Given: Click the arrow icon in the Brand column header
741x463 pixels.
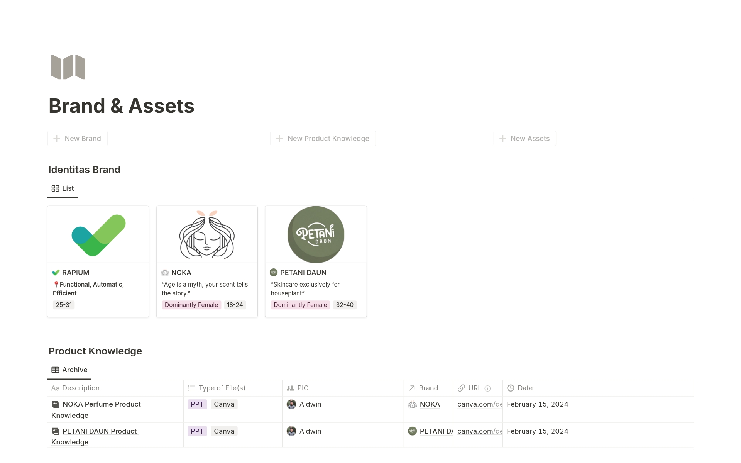Looking at the screenshot, I should [411, 388].
